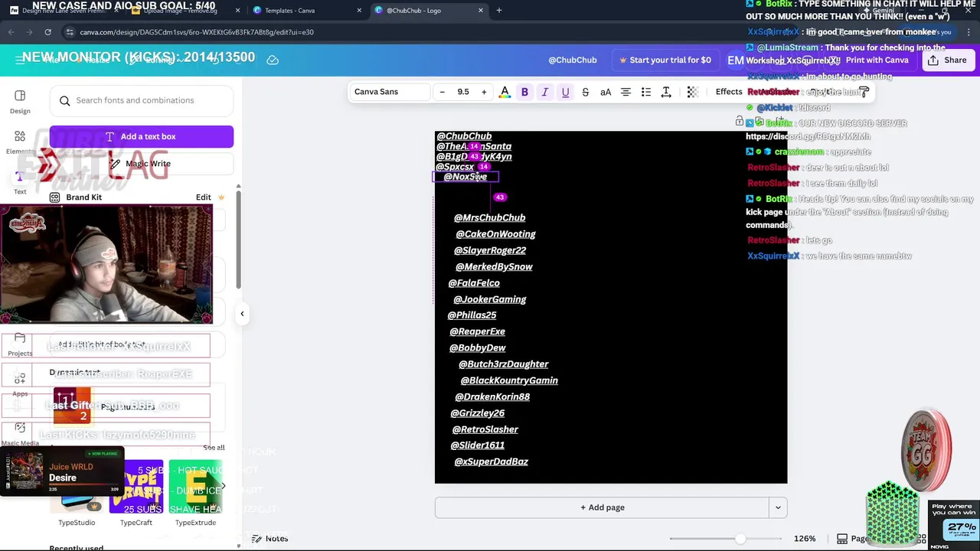Viewport: 980px width, 551px height.
Task: Change text alignment
Action: [626, 92]
